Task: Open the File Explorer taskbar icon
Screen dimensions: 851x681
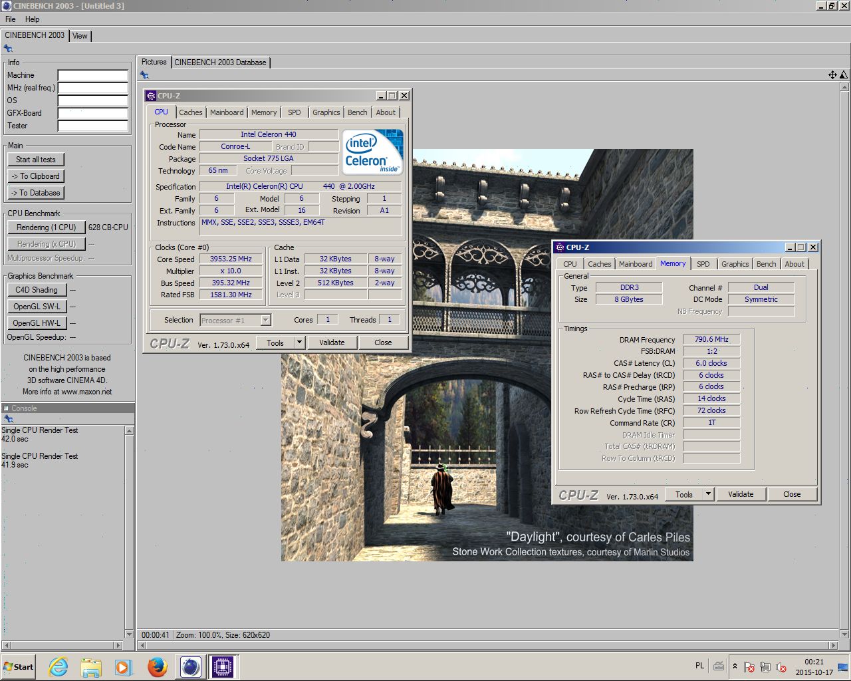Action: (x=91, y=666)
